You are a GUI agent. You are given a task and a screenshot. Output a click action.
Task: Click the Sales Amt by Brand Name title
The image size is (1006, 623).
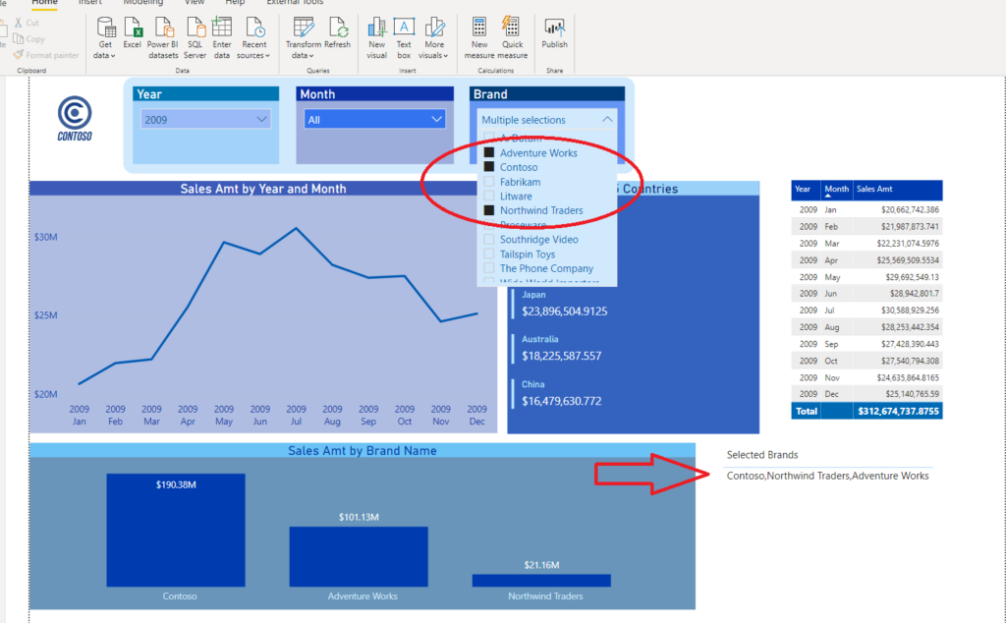click(x=362, y=450)
